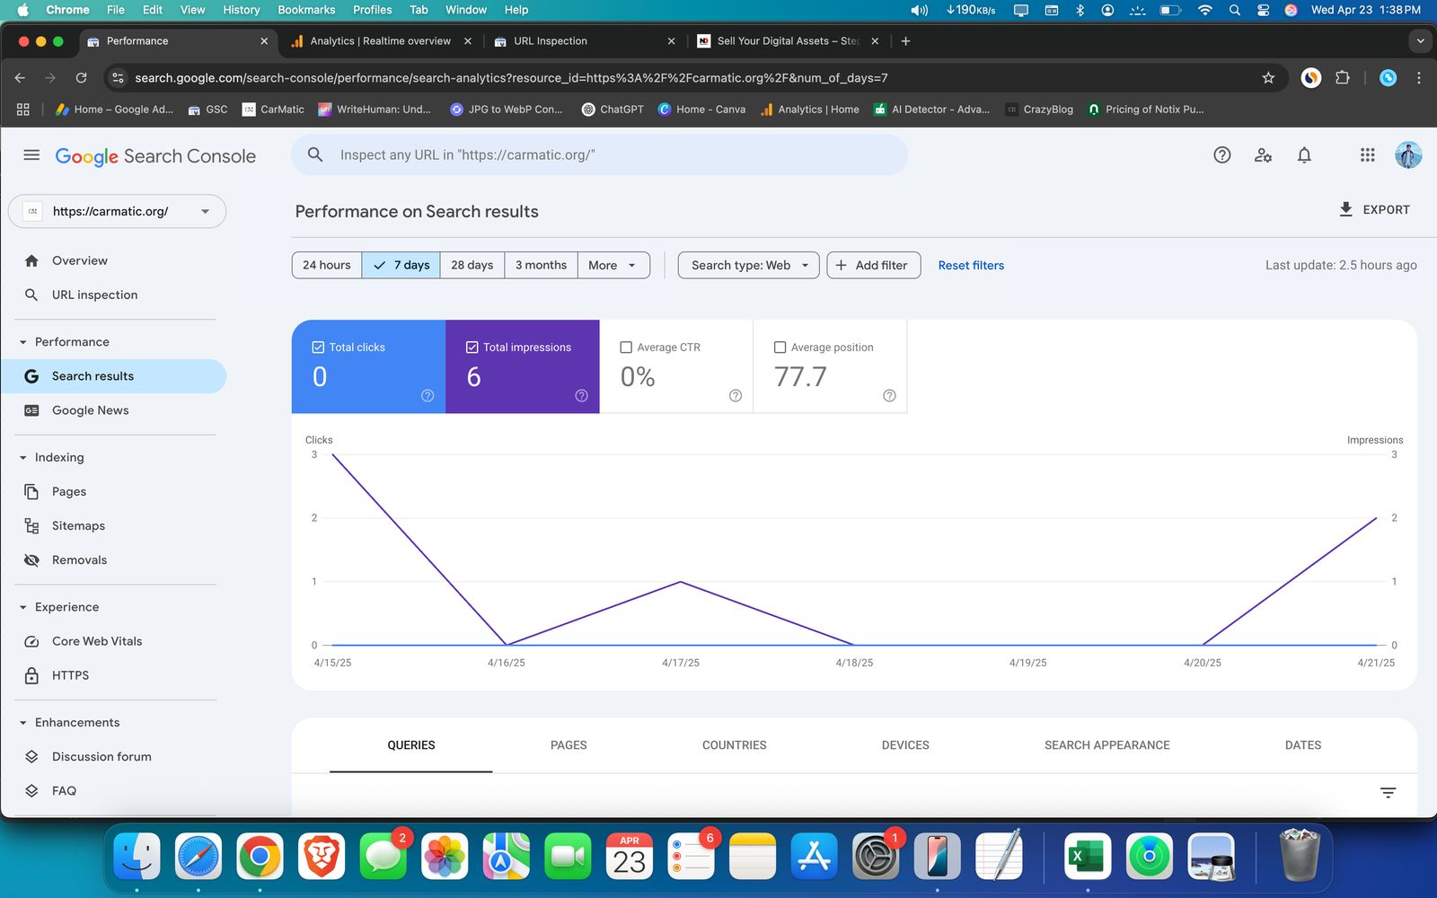Collapse the Performance sidebar section
This screenshot has width=1437, height=898.
pos(23,342)
